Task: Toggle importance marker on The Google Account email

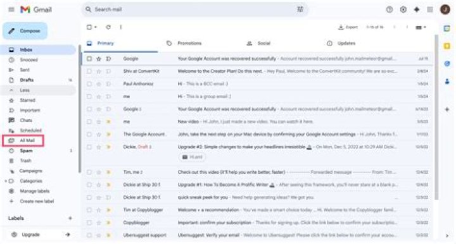Action: tap(108, 135)
